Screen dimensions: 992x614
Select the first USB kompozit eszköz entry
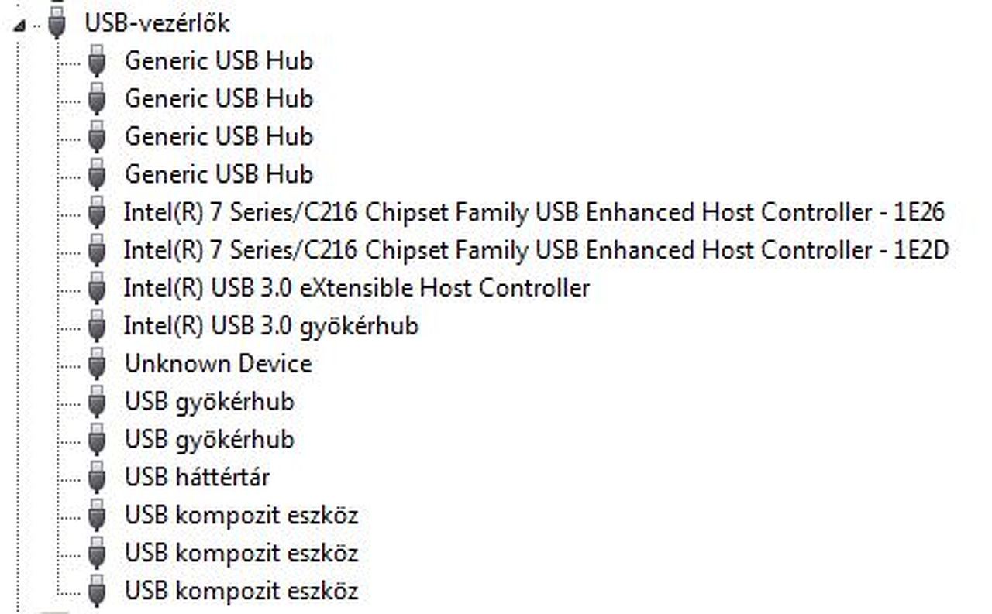coord(241,515)
